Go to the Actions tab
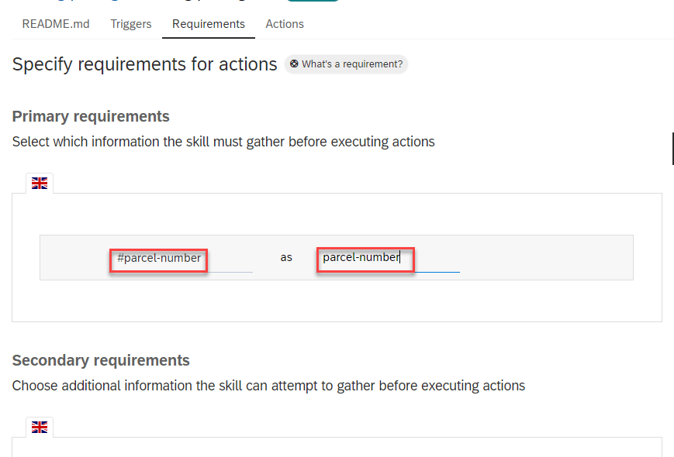Viewport: 674px width, 457px height. click(x=285, y=24)
